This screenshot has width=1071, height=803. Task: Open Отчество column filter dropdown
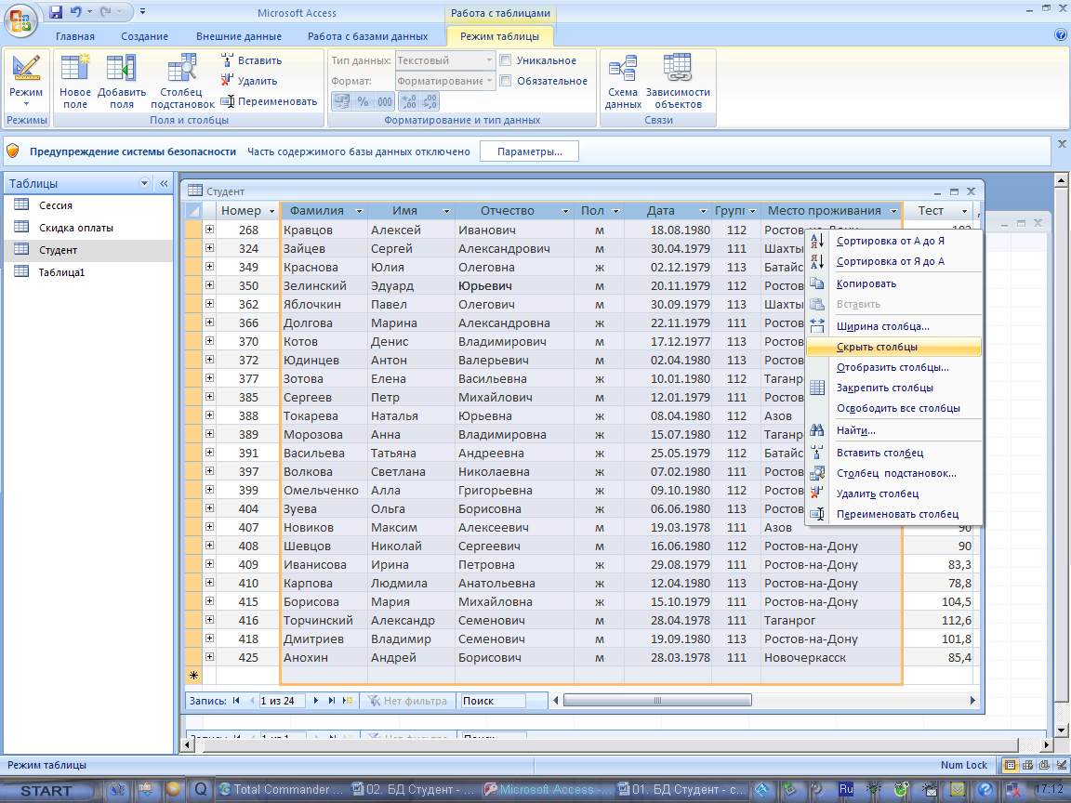click(x=565, y=212)
